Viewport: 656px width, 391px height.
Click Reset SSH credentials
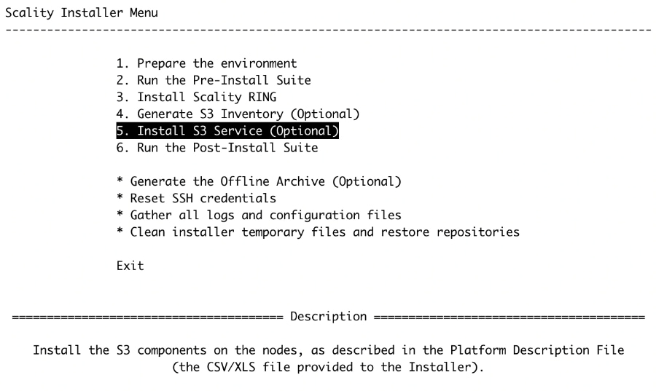(x=196, y=198)
